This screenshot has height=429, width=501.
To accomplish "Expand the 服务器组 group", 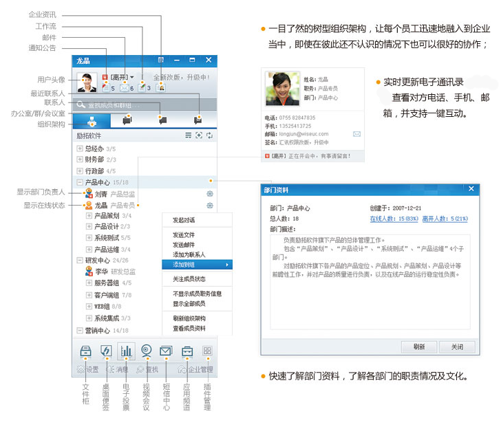I will click(x=89, y=283).
